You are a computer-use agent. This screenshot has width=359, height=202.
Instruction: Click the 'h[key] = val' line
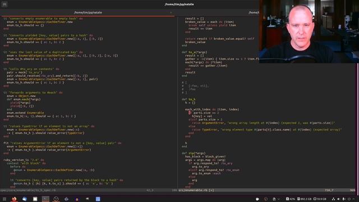click(x=202, y=116)
